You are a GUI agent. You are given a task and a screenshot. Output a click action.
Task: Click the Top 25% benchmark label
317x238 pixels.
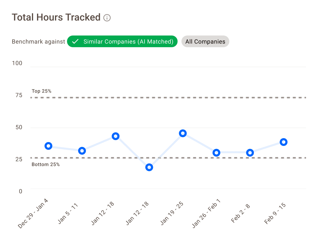pos(41,91)
